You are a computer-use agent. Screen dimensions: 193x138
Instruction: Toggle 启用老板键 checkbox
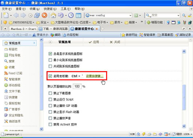point(50,76)
